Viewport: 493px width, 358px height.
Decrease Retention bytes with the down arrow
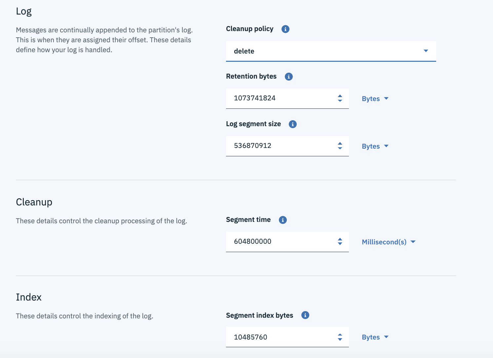[340, 100]
